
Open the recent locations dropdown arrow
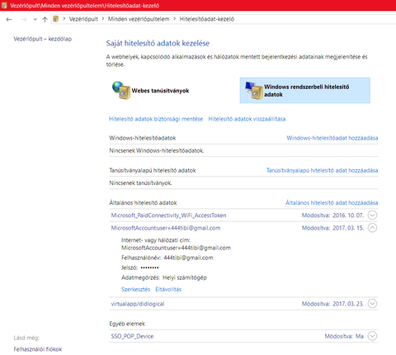pyautogui.click(x=35, y=20)
